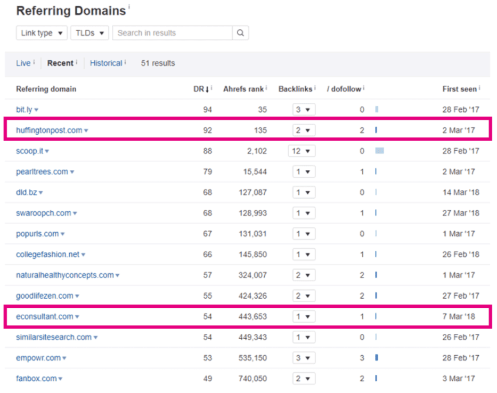Viewport: 497px width, 393px height.
Task: Switch to the Recent tab
Action: point(60,63)
